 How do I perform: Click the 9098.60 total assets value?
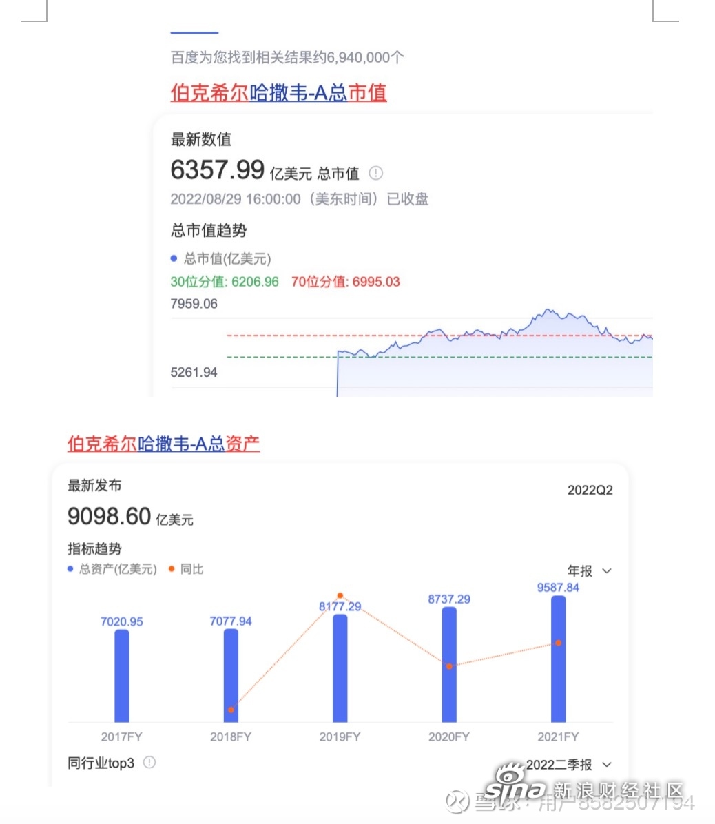coord(110,516)
